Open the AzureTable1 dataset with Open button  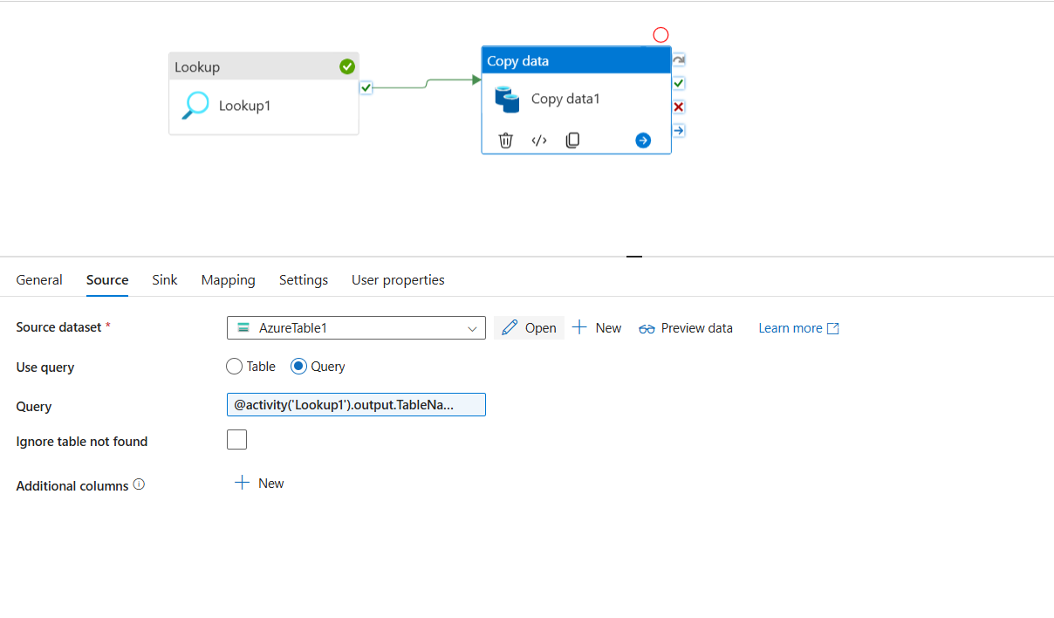click(529, 328)
